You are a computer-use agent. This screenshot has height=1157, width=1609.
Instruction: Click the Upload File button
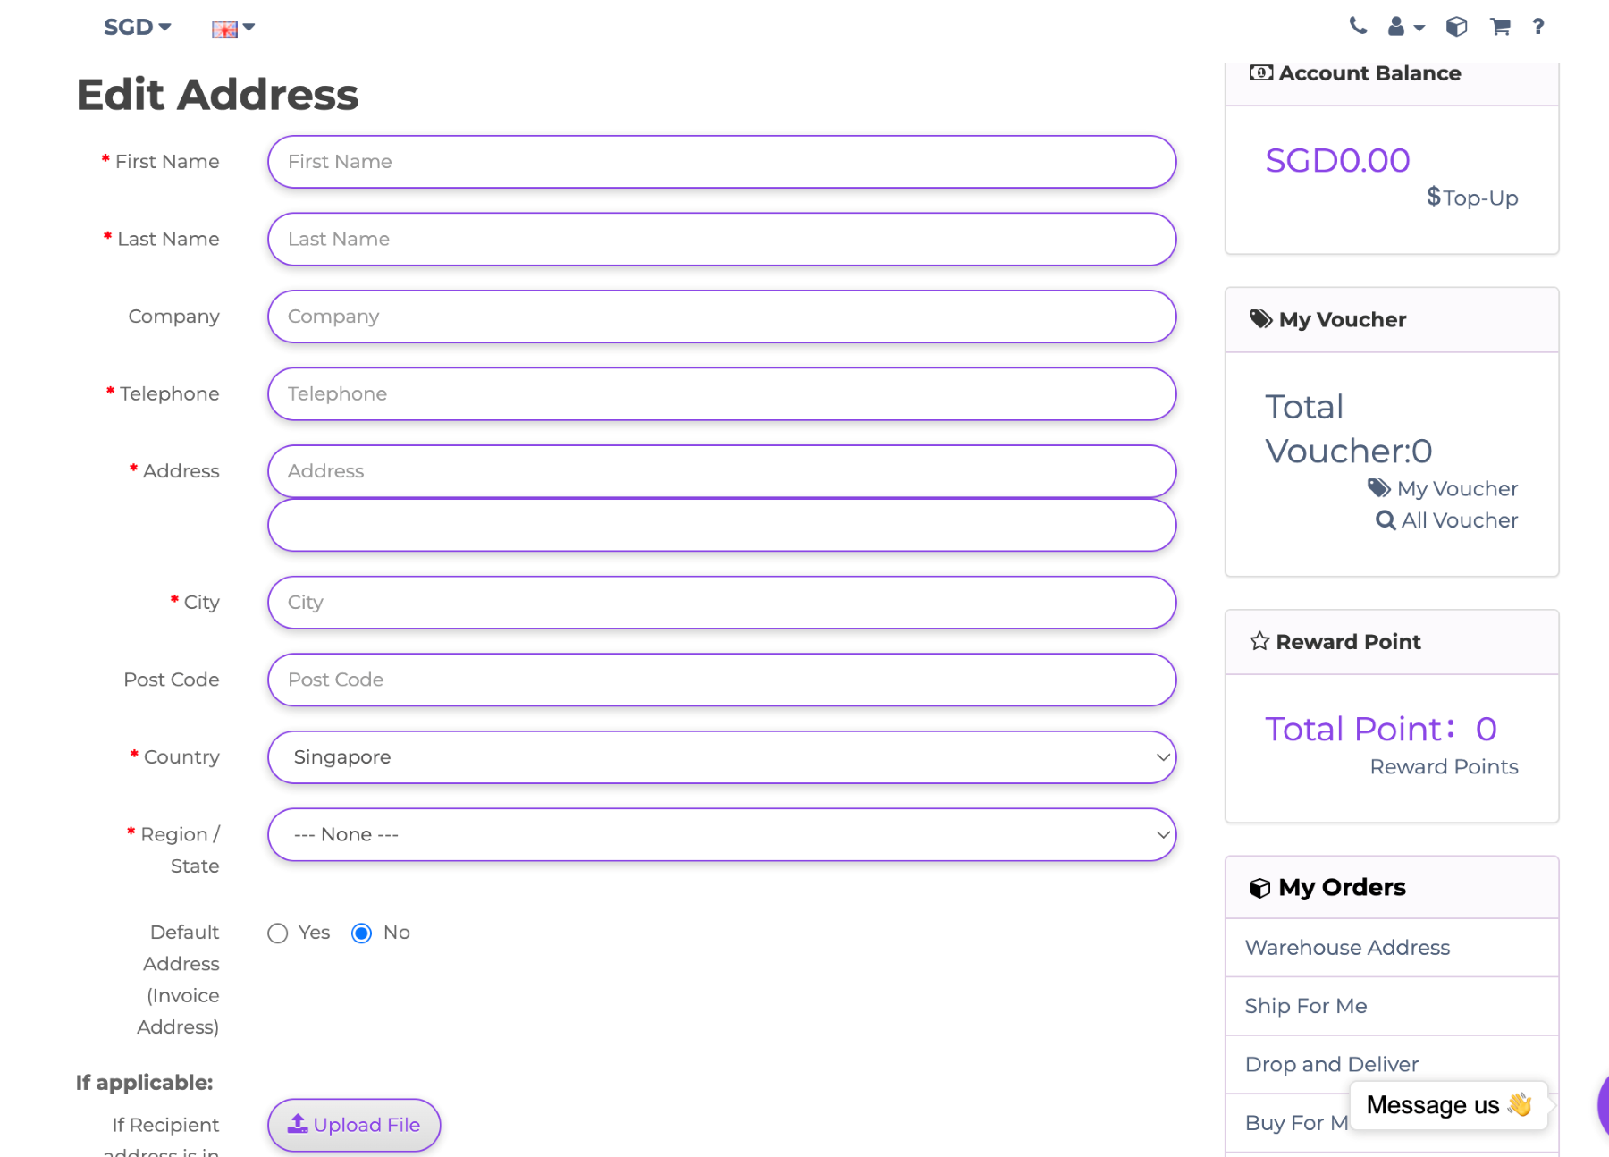click(x=354, y=1125)
